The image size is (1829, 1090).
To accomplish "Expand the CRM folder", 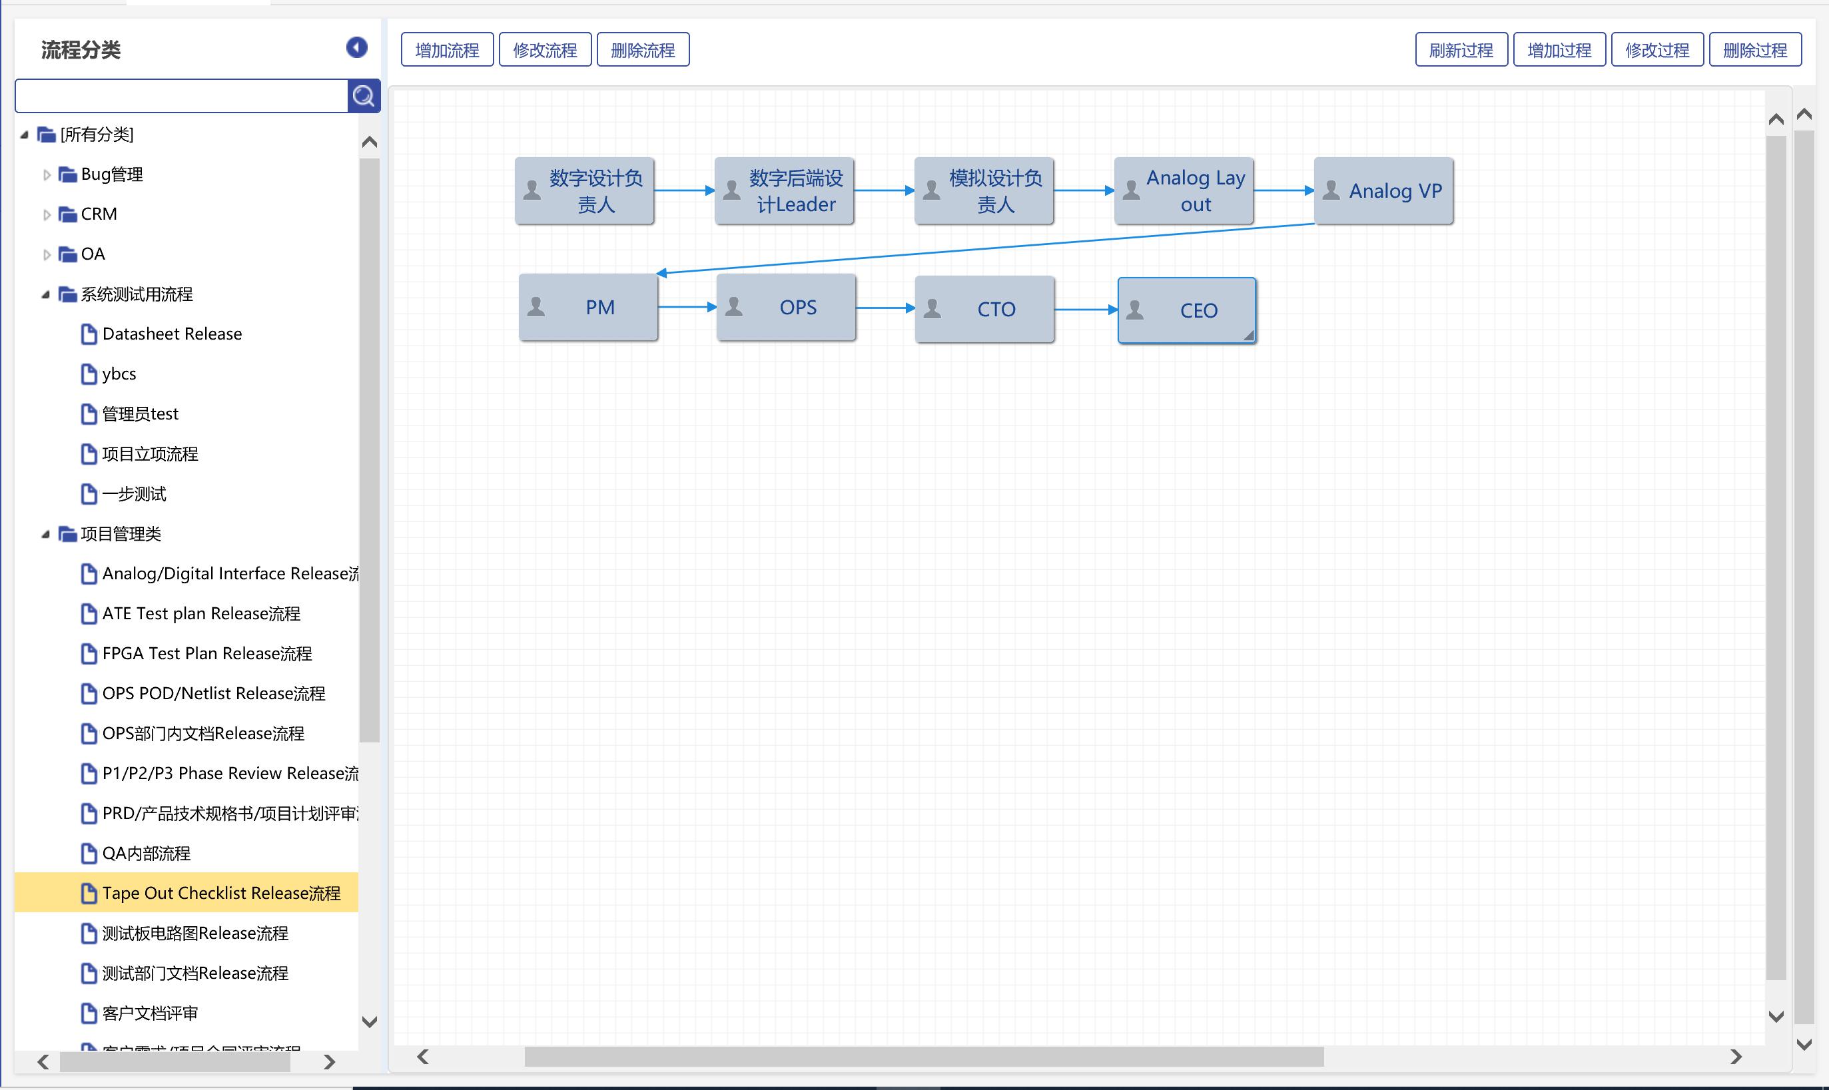I will [46, 214].
